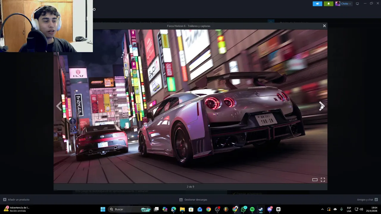Screen dimensions: 381x214
Task: Click the "Forza Horizon 6 - Tráilers y capturas" title
Action: 189,26
